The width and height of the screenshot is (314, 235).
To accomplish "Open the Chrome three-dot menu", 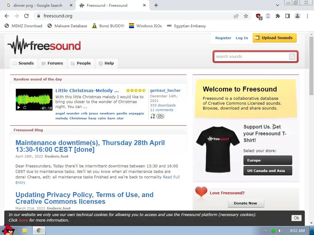I will (307, 16).
